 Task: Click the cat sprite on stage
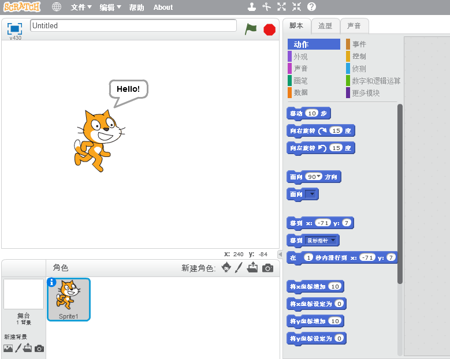99,141
